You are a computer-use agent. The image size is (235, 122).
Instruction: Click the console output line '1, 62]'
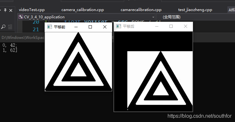click(10, 50)
